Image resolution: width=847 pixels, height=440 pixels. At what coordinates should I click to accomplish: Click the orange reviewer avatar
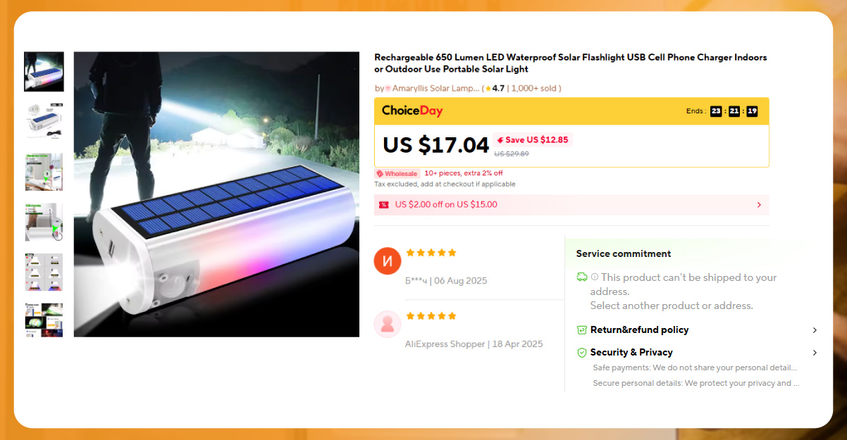[x=388, y=261]
